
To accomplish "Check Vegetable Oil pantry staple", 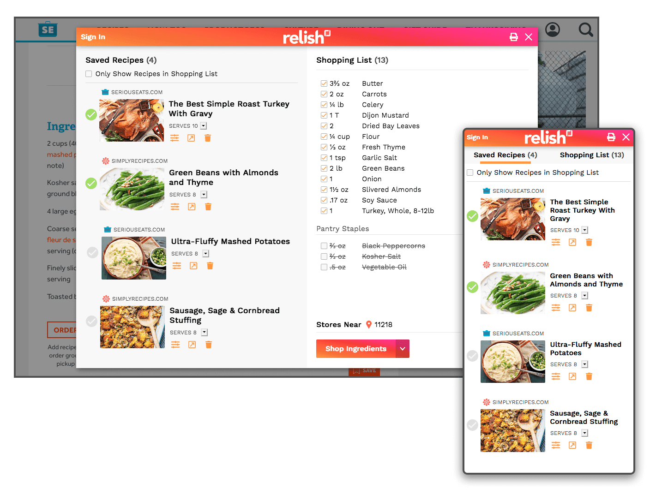I will coord(324,267).
